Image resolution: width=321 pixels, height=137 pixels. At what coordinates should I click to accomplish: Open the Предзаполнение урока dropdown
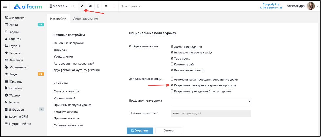point(211,101)
